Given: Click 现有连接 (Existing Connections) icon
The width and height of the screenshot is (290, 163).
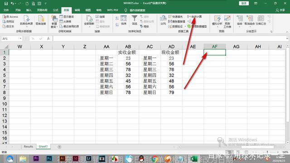Looking at the screenshot, I should [x=41, y=20].
